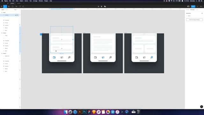
Task: Click the gray search icon in middle artboard
Action: (111, 57)
